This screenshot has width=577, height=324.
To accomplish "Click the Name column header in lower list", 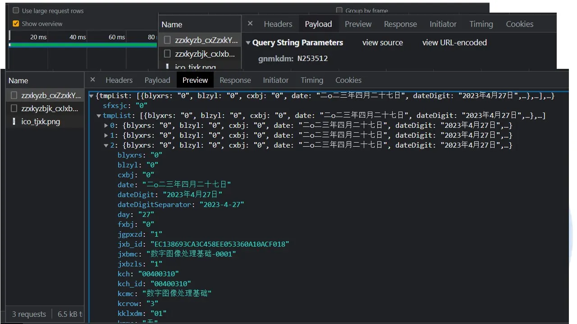I will click(18, 81).
